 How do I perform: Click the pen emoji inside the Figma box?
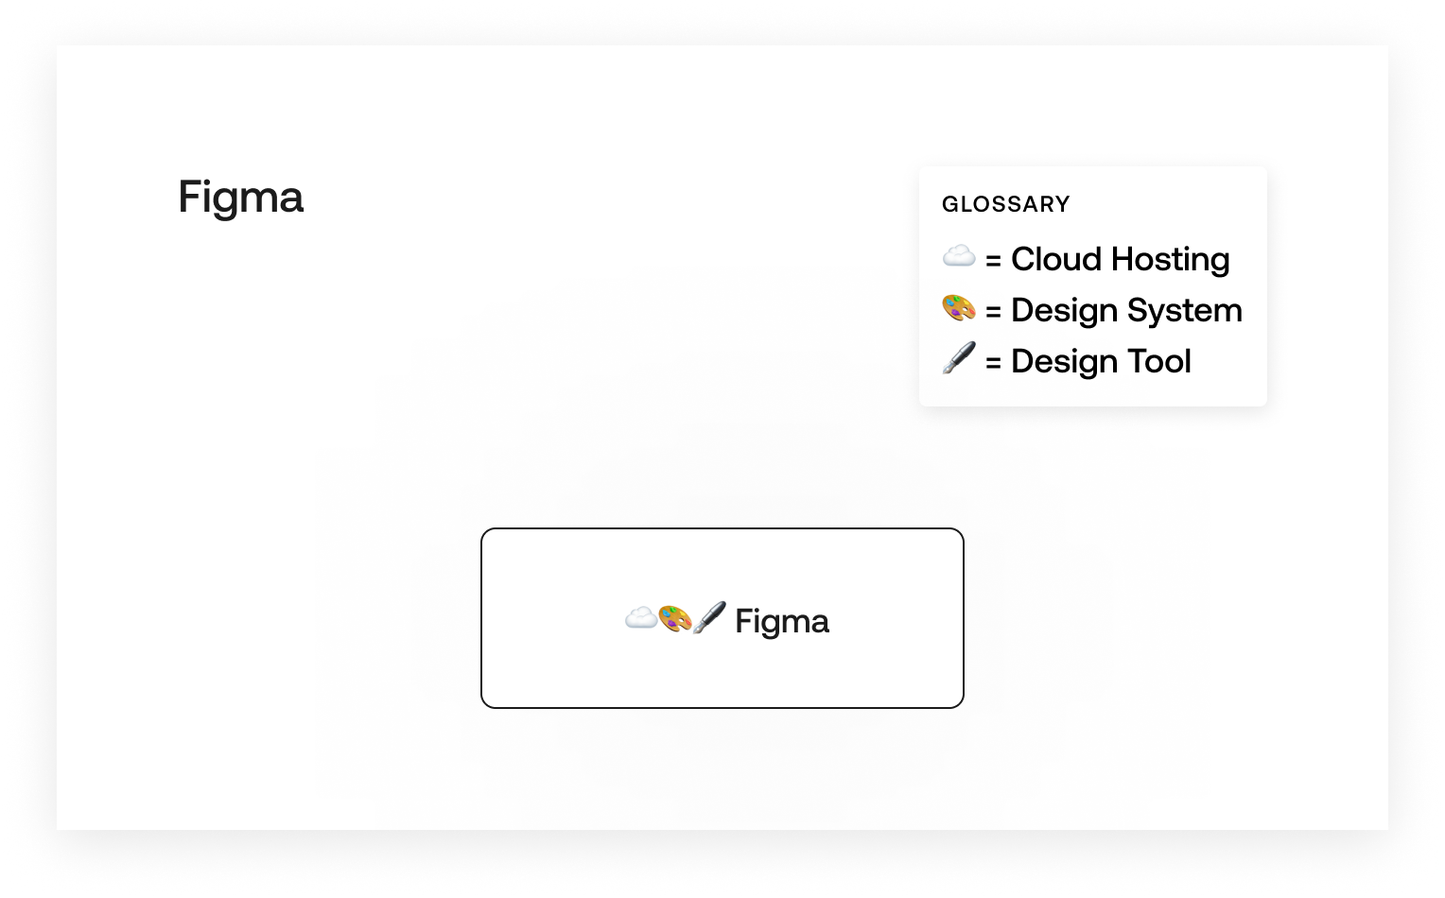pos(709,617)
